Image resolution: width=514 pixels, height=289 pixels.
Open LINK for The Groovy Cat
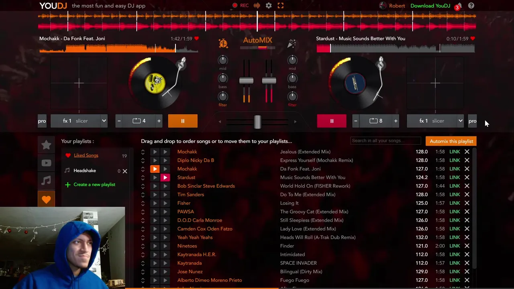click(455, 212)
